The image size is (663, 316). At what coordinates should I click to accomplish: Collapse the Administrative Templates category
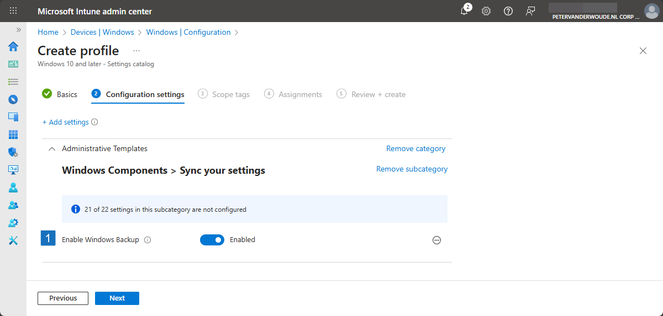coord(52,149)
